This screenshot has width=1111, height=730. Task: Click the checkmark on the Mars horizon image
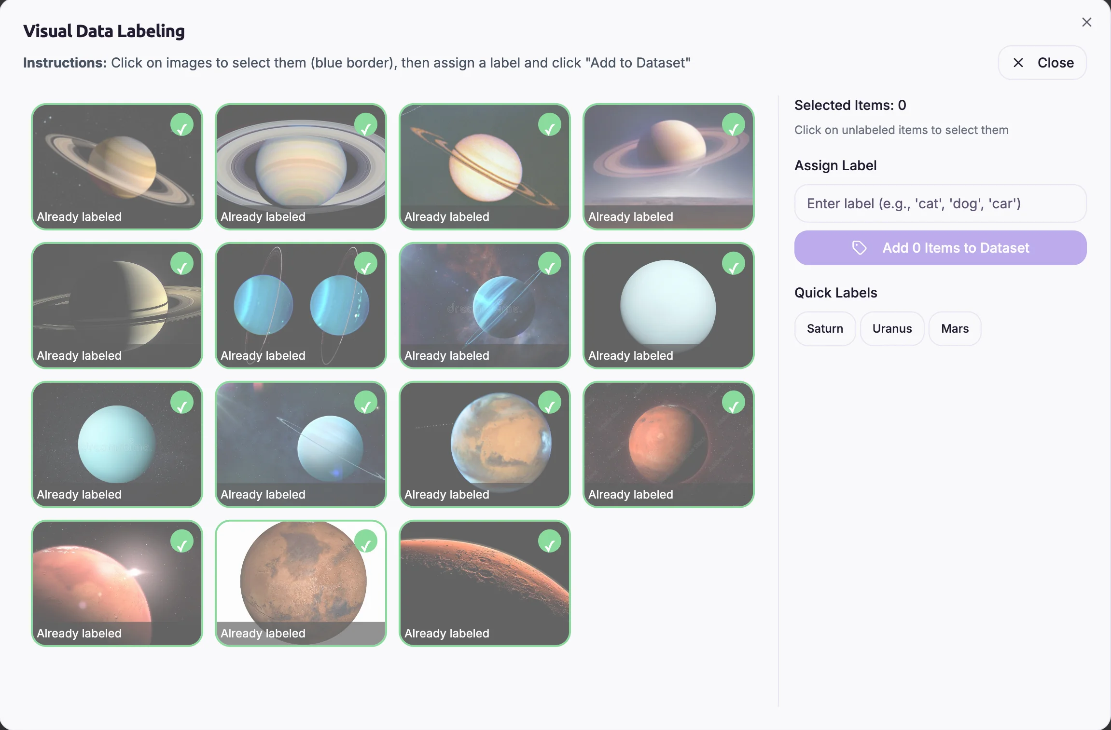pyautogui.click(x=550, y=541)
